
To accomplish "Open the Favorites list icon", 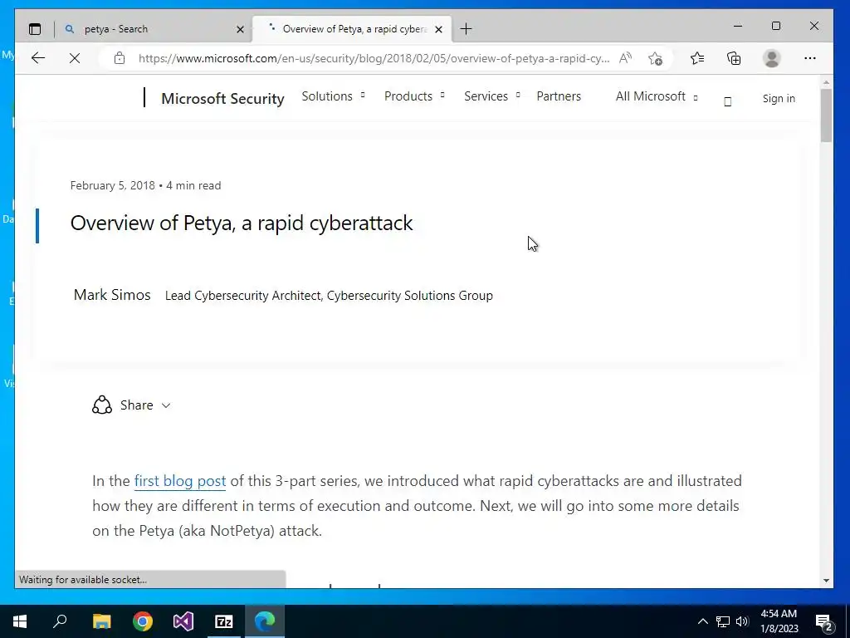I will [x=697, y=58].
